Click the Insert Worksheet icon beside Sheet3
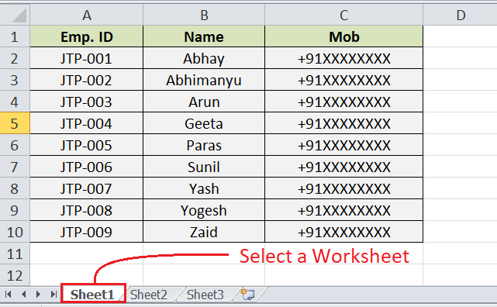The height and width of the screenshot is (307, 497). tap(247, 295)
